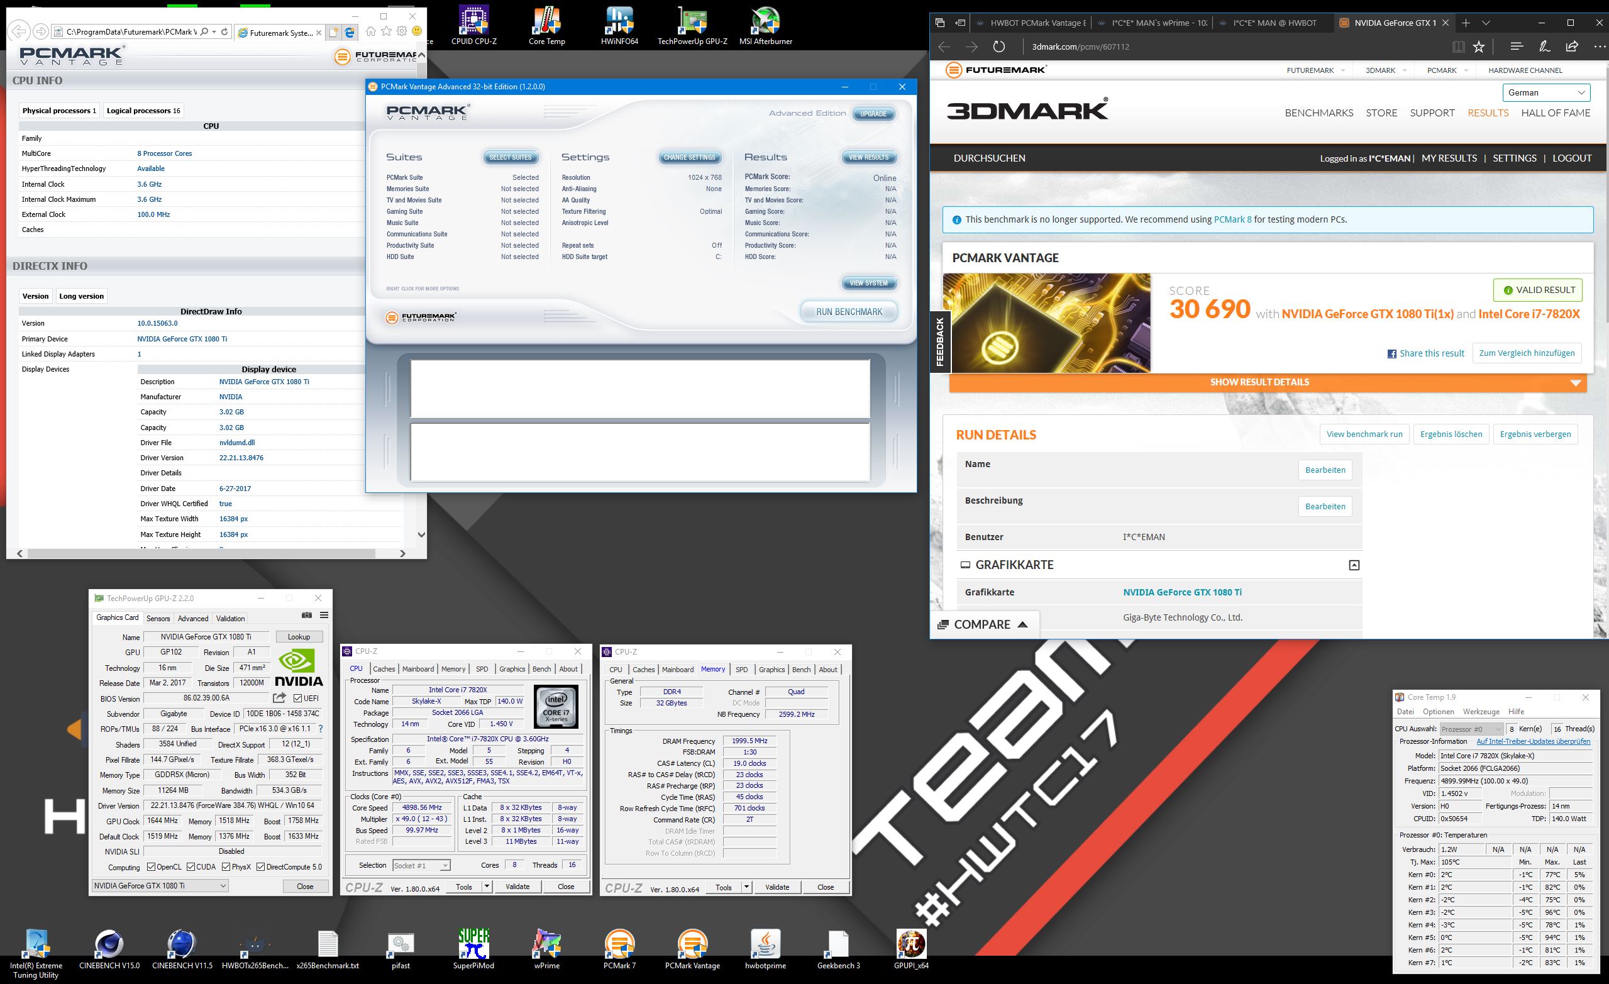Screen dimensions: 1609x984
Task: Toggle UEFI checkbox in GPU-Z
Action: click(298, 699)
